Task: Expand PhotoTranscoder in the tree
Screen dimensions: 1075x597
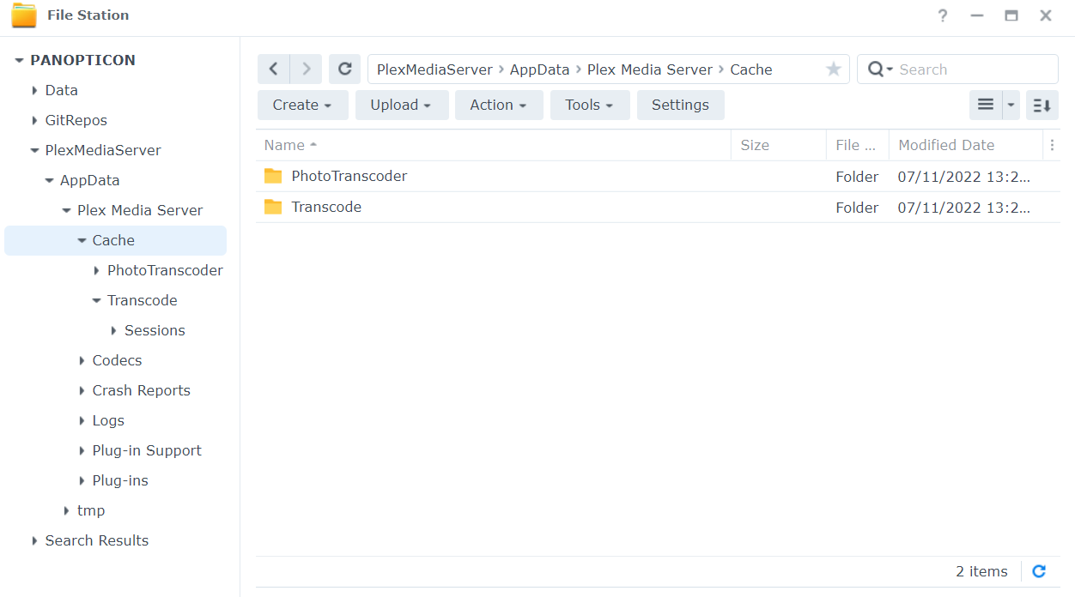Action: (x=97, y=270)
